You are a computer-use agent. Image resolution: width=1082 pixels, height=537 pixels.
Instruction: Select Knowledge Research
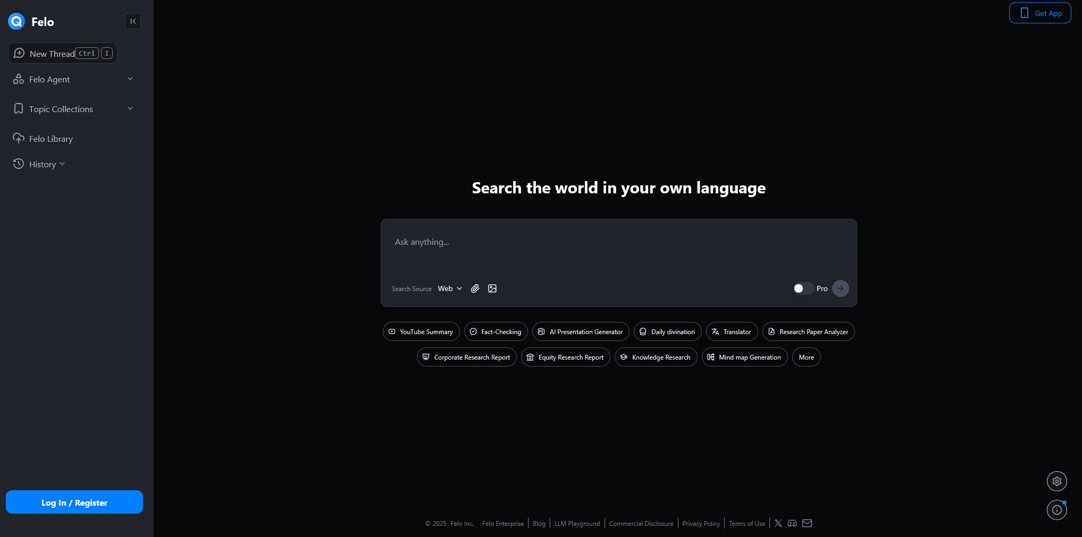tap(656, 357)
